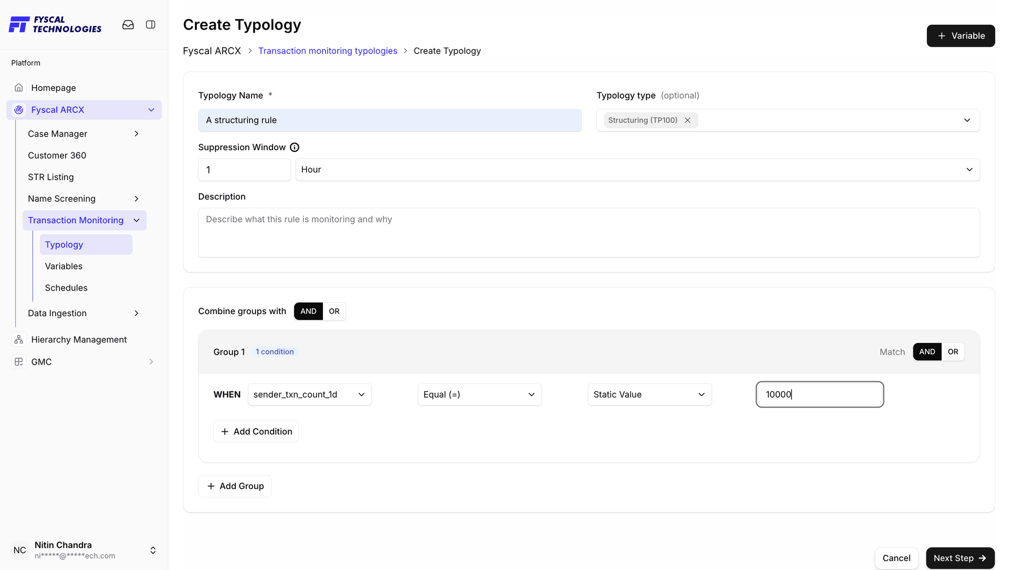Click Fyscal ARCX breadcrumb

click(x=211, y=51)
